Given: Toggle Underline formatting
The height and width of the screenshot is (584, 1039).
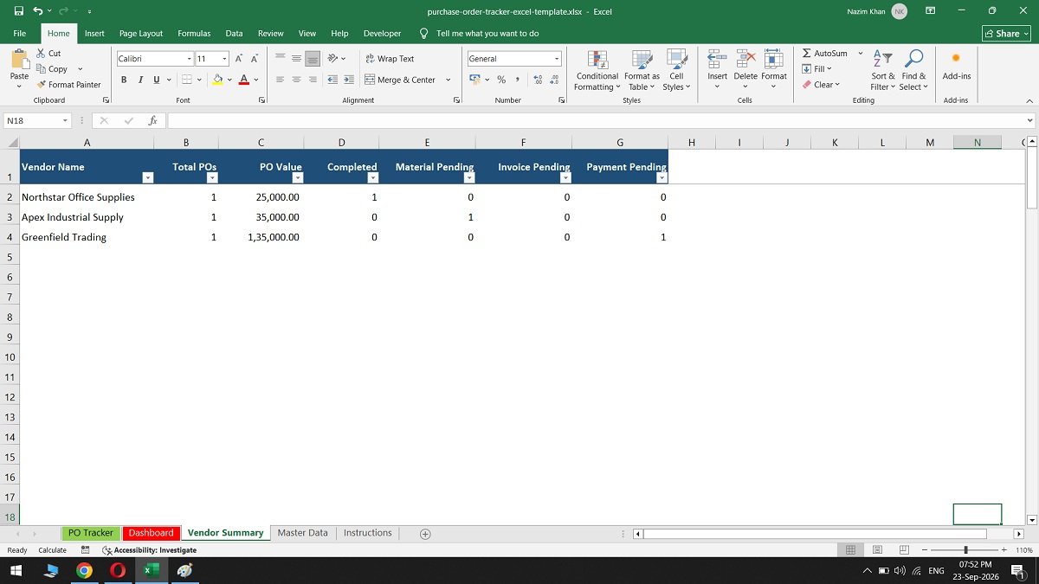Looking at the screenshot, I should coord(157,80).
